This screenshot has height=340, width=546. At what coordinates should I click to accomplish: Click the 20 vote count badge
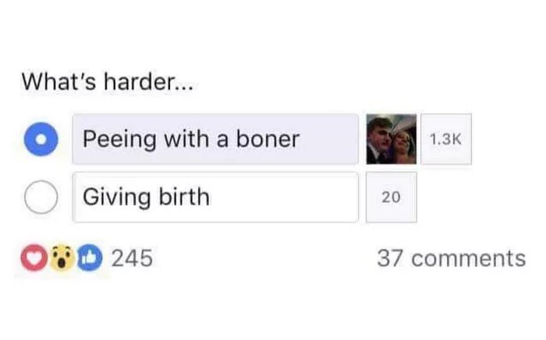(391, 198)
